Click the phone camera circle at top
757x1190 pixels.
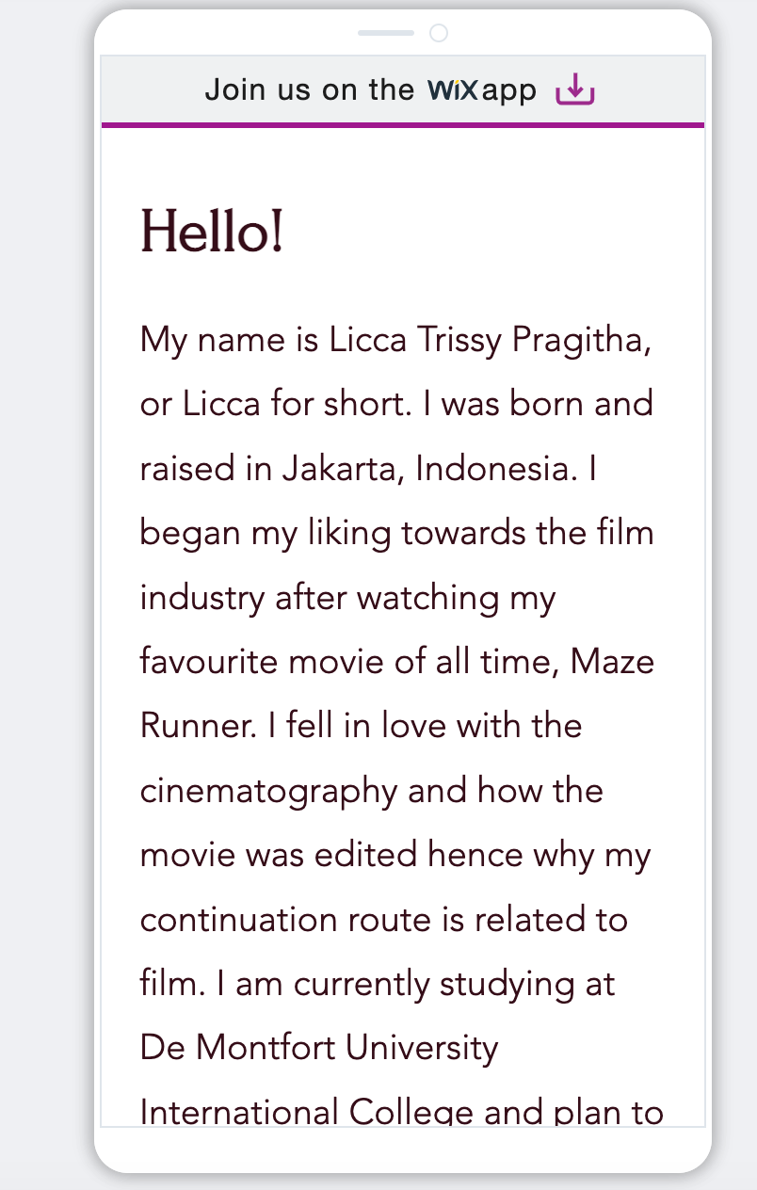pyautogui.click(x=438, y=34)
